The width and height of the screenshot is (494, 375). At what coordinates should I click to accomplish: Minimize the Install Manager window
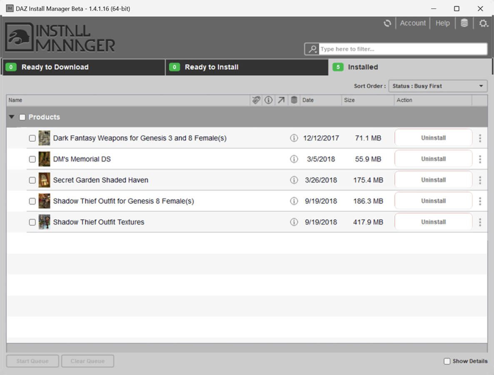434,8
